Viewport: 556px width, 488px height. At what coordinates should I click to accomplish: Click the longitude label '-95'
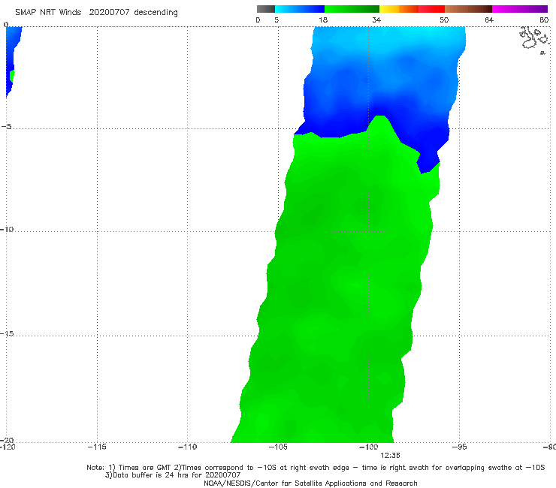(459, 447)
